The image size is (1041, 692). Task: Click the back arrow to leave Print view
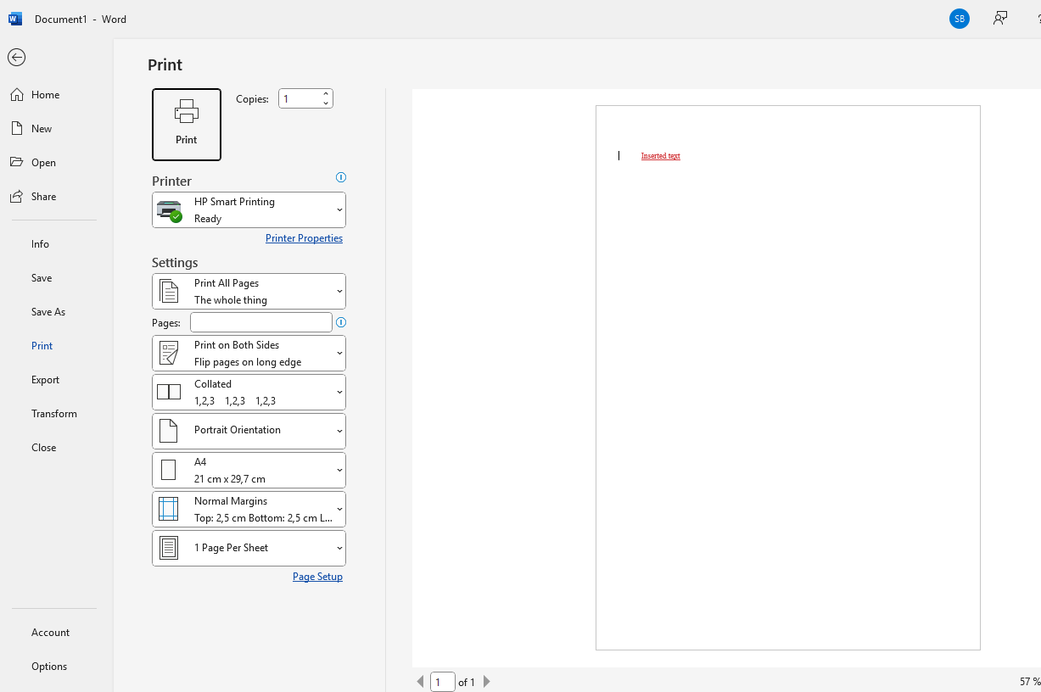click(x=16, y=58)
